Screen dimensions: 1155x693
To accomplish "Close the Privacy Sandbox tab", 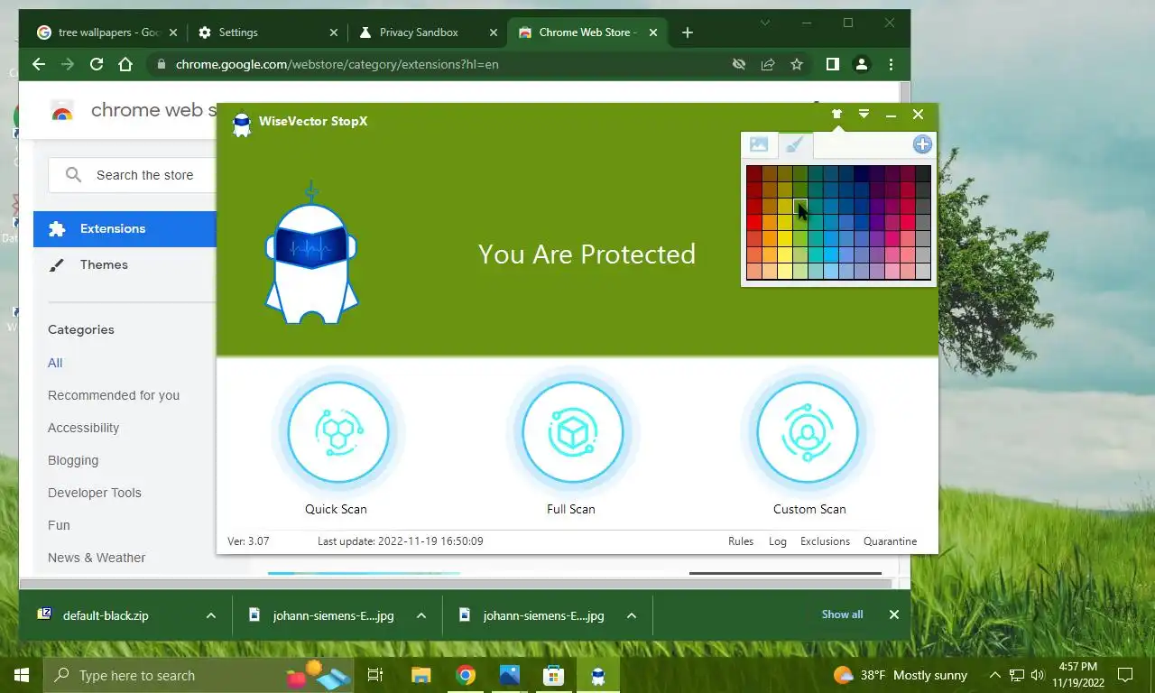I will click(493, 32).
